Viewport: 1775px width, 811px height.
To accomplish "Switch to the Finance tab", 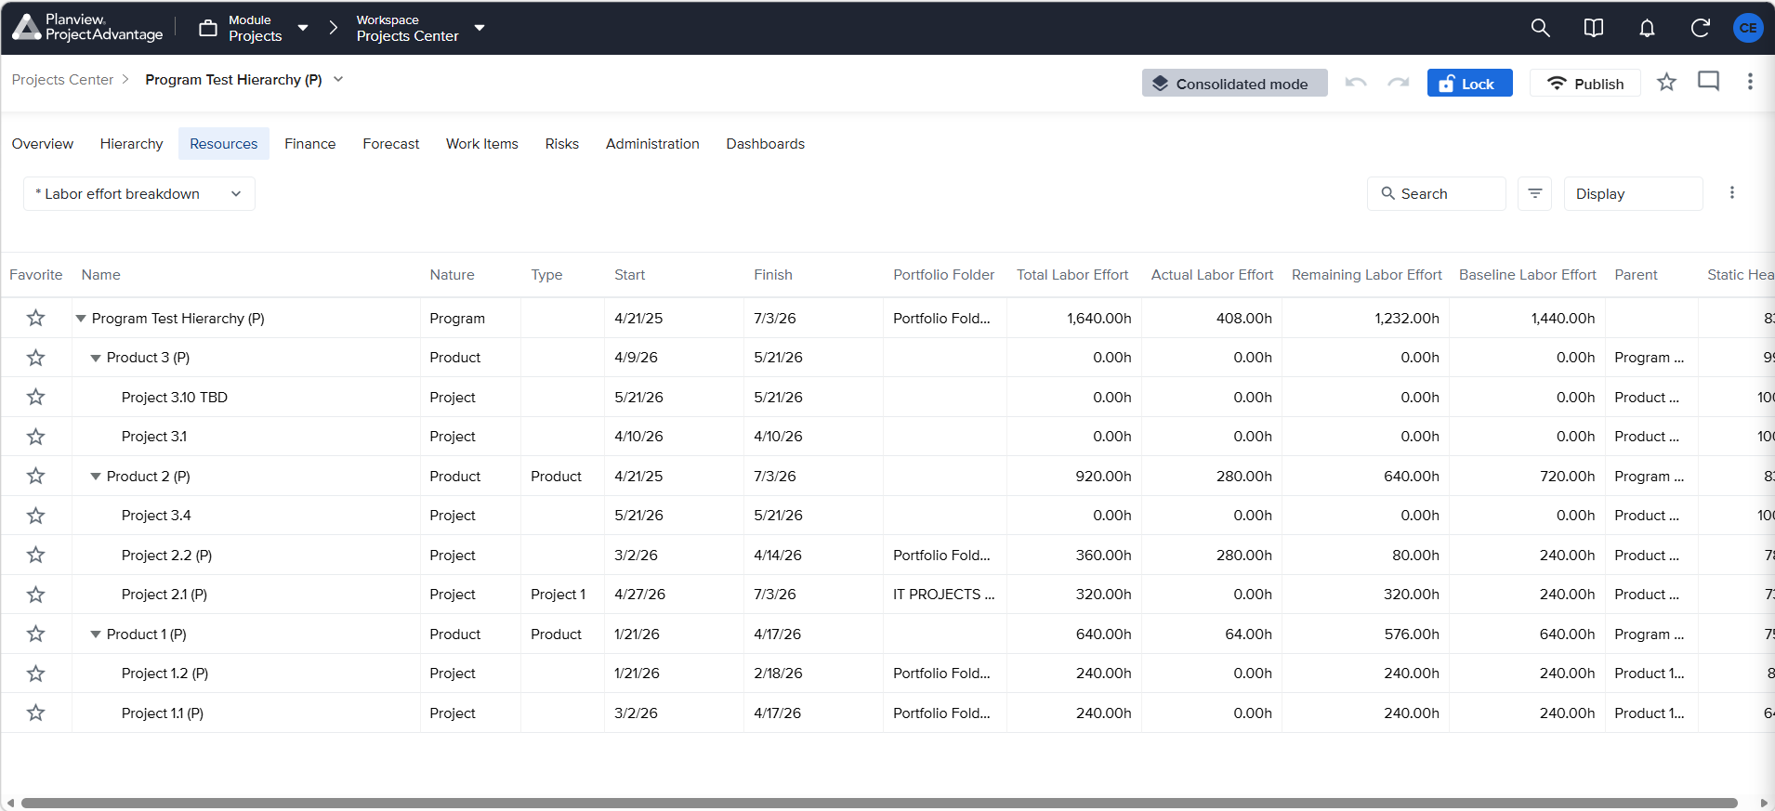I will (309, 144).
